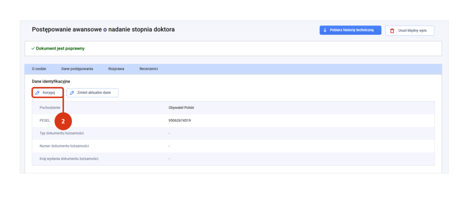Viewport: 465px width, 200px height.
Task: Click the green checkmark validation icon
Action: pos(33,48)
